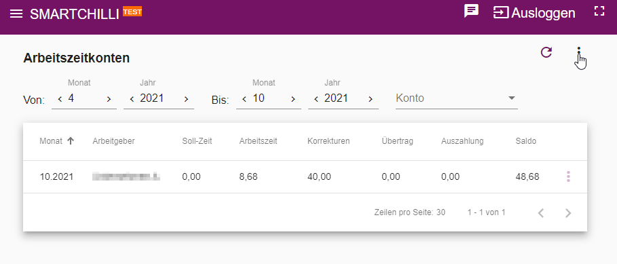Decrease the Bis month 10
This screenshot has height=264, width=617.
244,100
